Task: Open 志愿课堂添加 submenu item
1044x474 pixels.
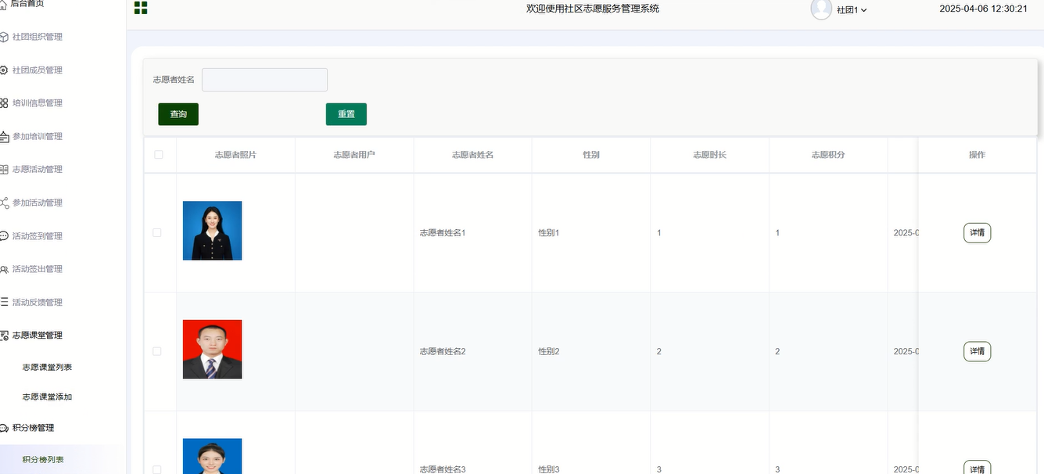Action: click(47, 397)
